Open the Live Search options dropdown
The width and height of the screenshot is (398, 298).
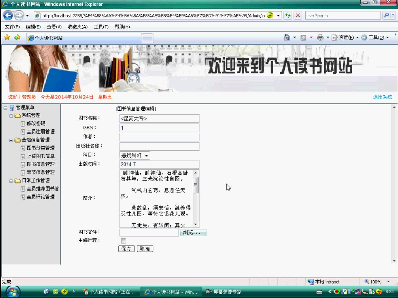[393, 15]
